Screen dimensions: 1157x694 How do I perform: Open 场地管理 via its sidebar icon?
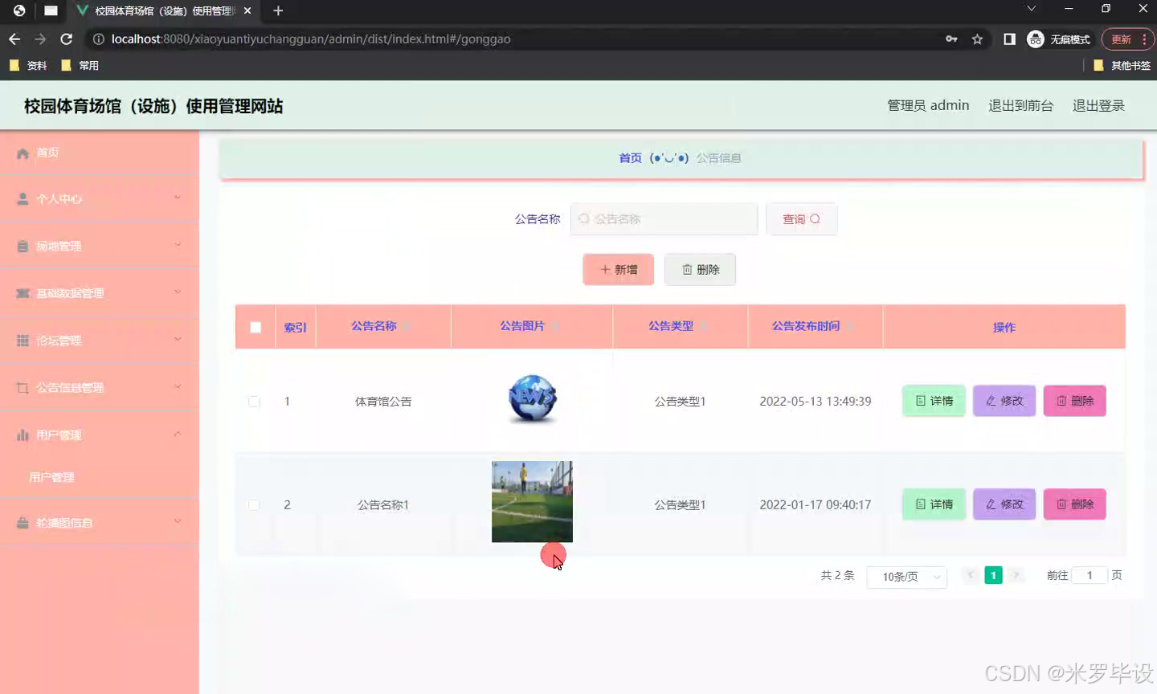coord(22,245)
